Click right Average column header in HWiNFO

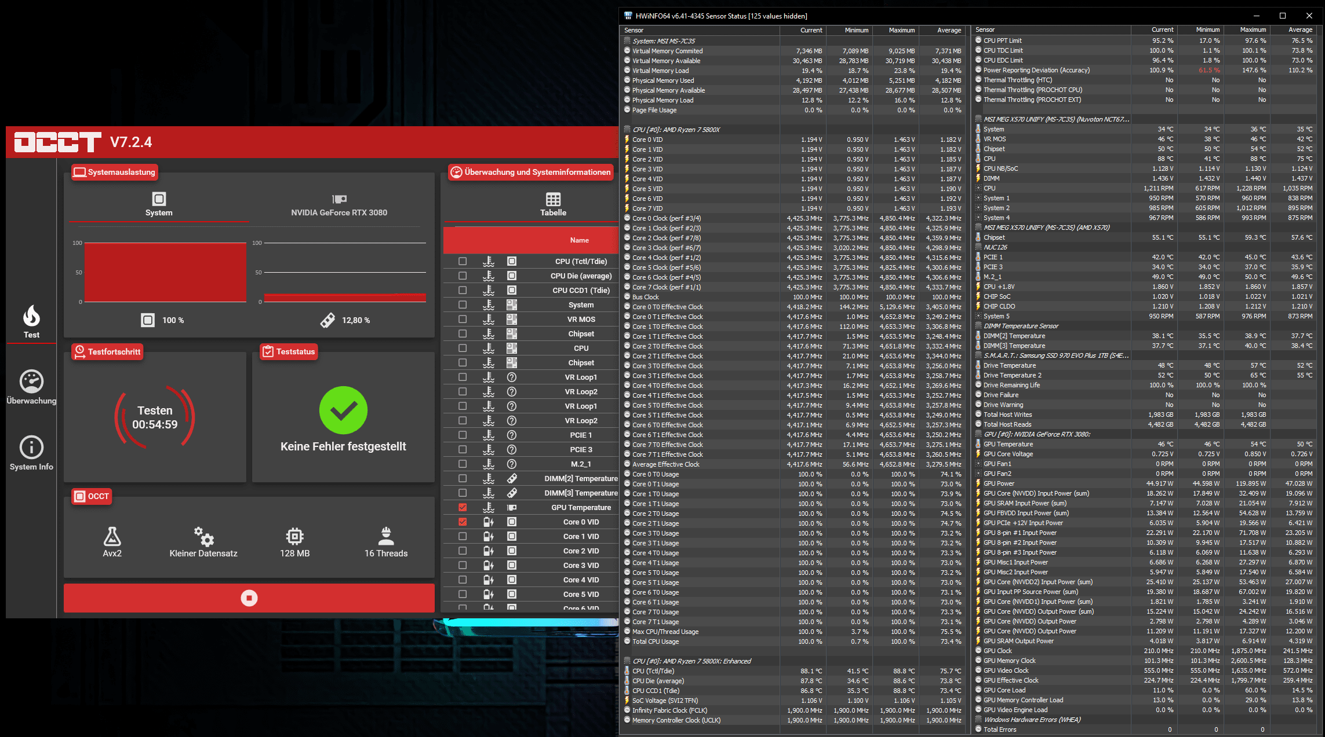(x=1293, y=30)
